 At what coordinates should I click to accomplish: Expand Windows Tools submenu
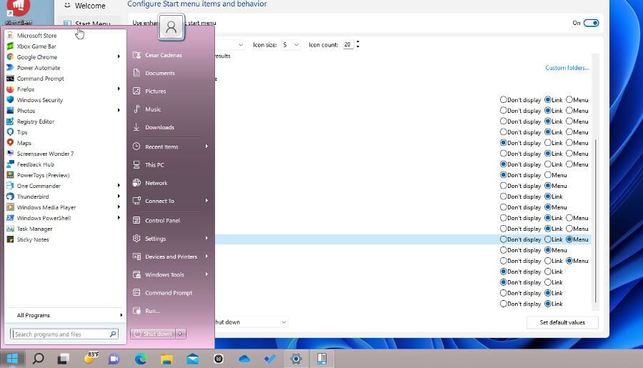206,274
